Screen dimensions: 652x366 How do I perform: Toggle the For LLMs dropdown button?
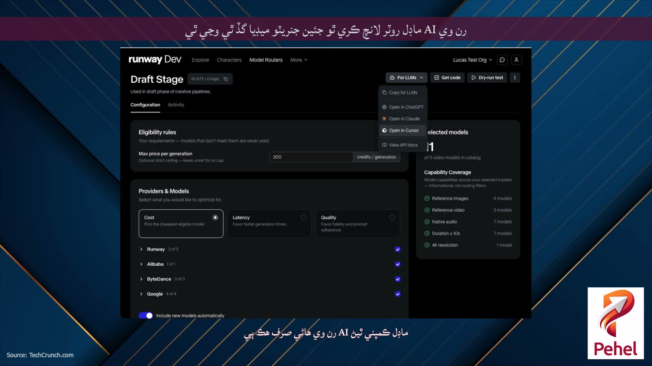(x=406, y=78)
